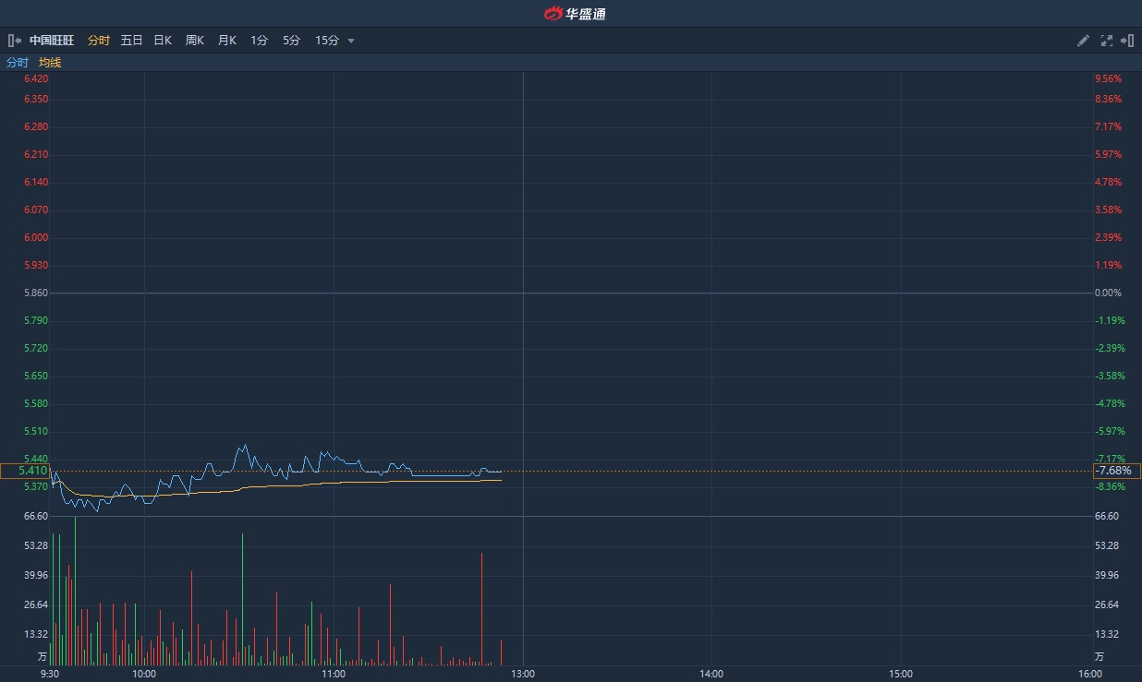The width and height of the screenshot is (1142, 682).
Task: Click the 5.410 current price label
Action: point(26,471)
